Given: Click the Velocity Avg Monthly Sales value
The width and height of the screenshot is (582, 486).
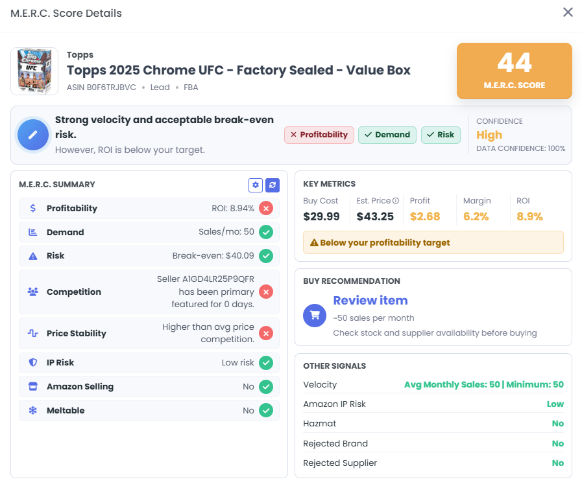Looking at the screenshot, I should pos(484,384).
